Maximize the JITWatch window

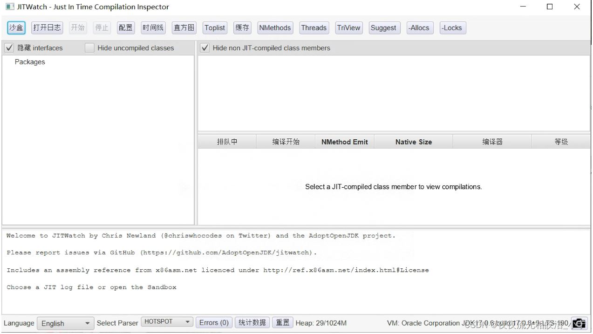[550, 7]
